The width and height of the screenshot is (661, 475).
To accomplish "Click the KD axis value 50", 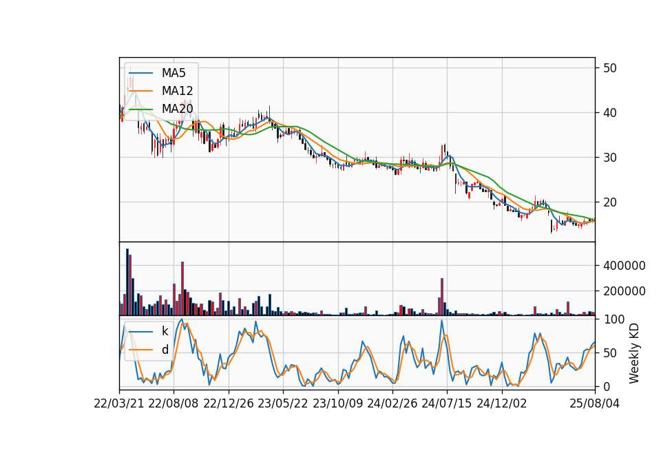I will point(609,352).
